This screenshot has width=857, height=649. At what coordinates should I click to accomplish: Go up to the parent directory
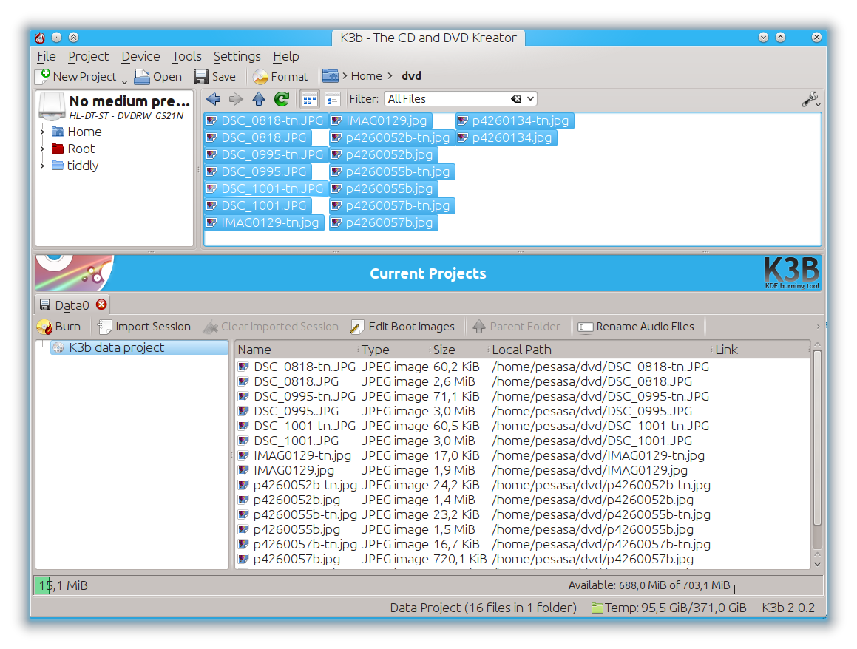(259, 99)
